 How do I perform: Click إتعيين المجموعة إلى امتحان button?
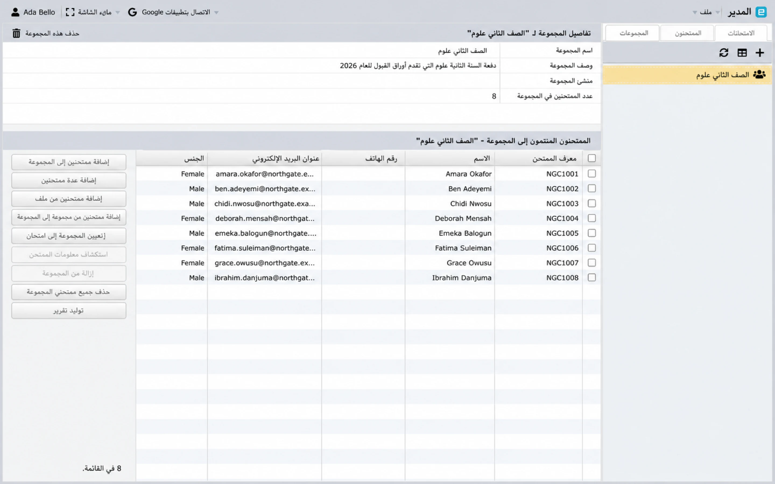click(69, 236)
